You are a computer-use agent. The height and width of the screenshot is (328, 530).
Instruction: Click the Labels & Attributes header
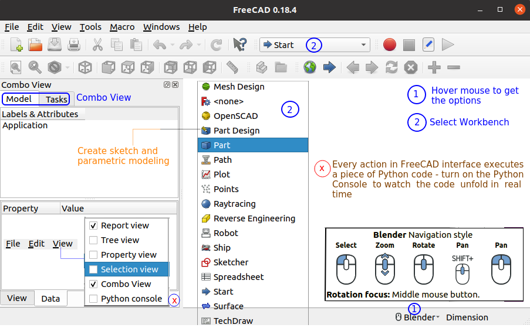(43, 114)
